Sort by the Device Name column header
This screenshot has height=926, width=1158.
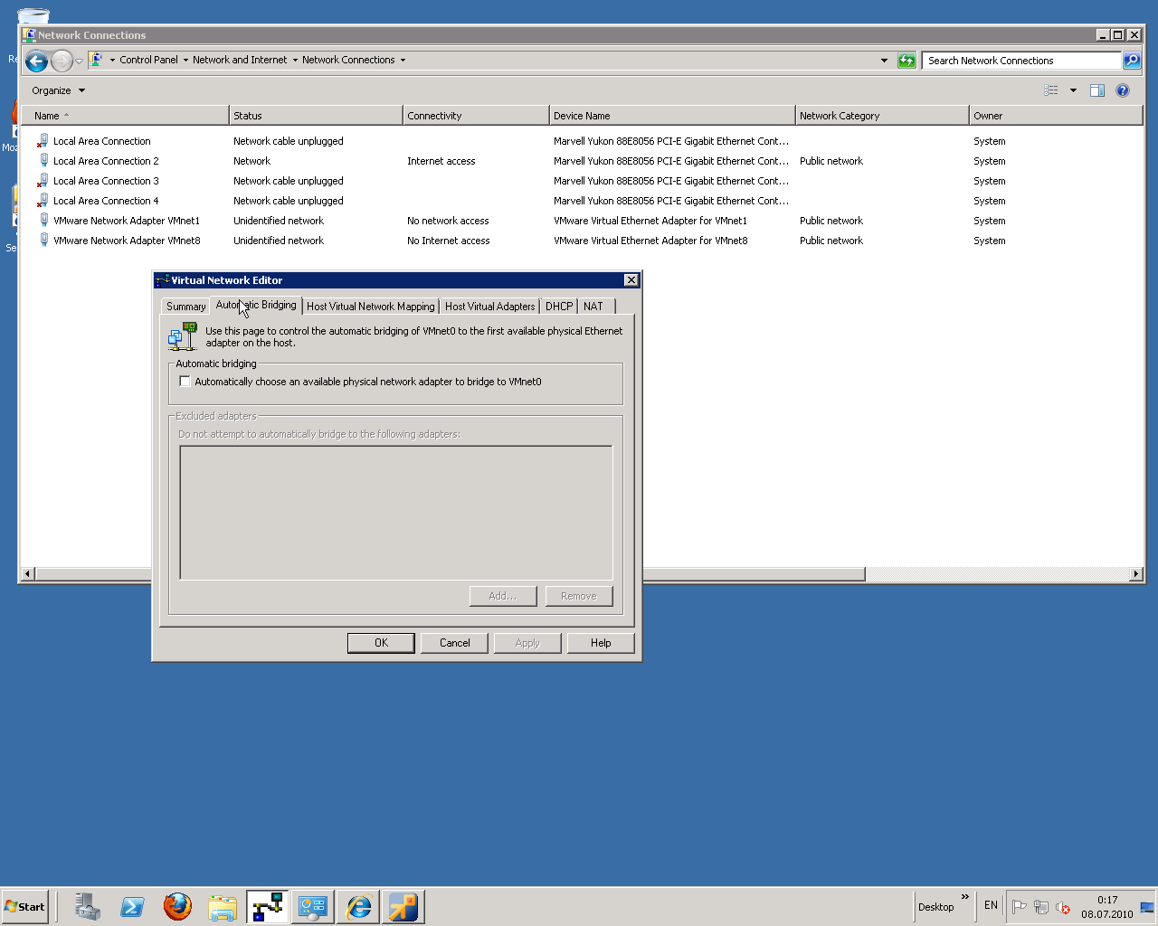click(672, 116)
